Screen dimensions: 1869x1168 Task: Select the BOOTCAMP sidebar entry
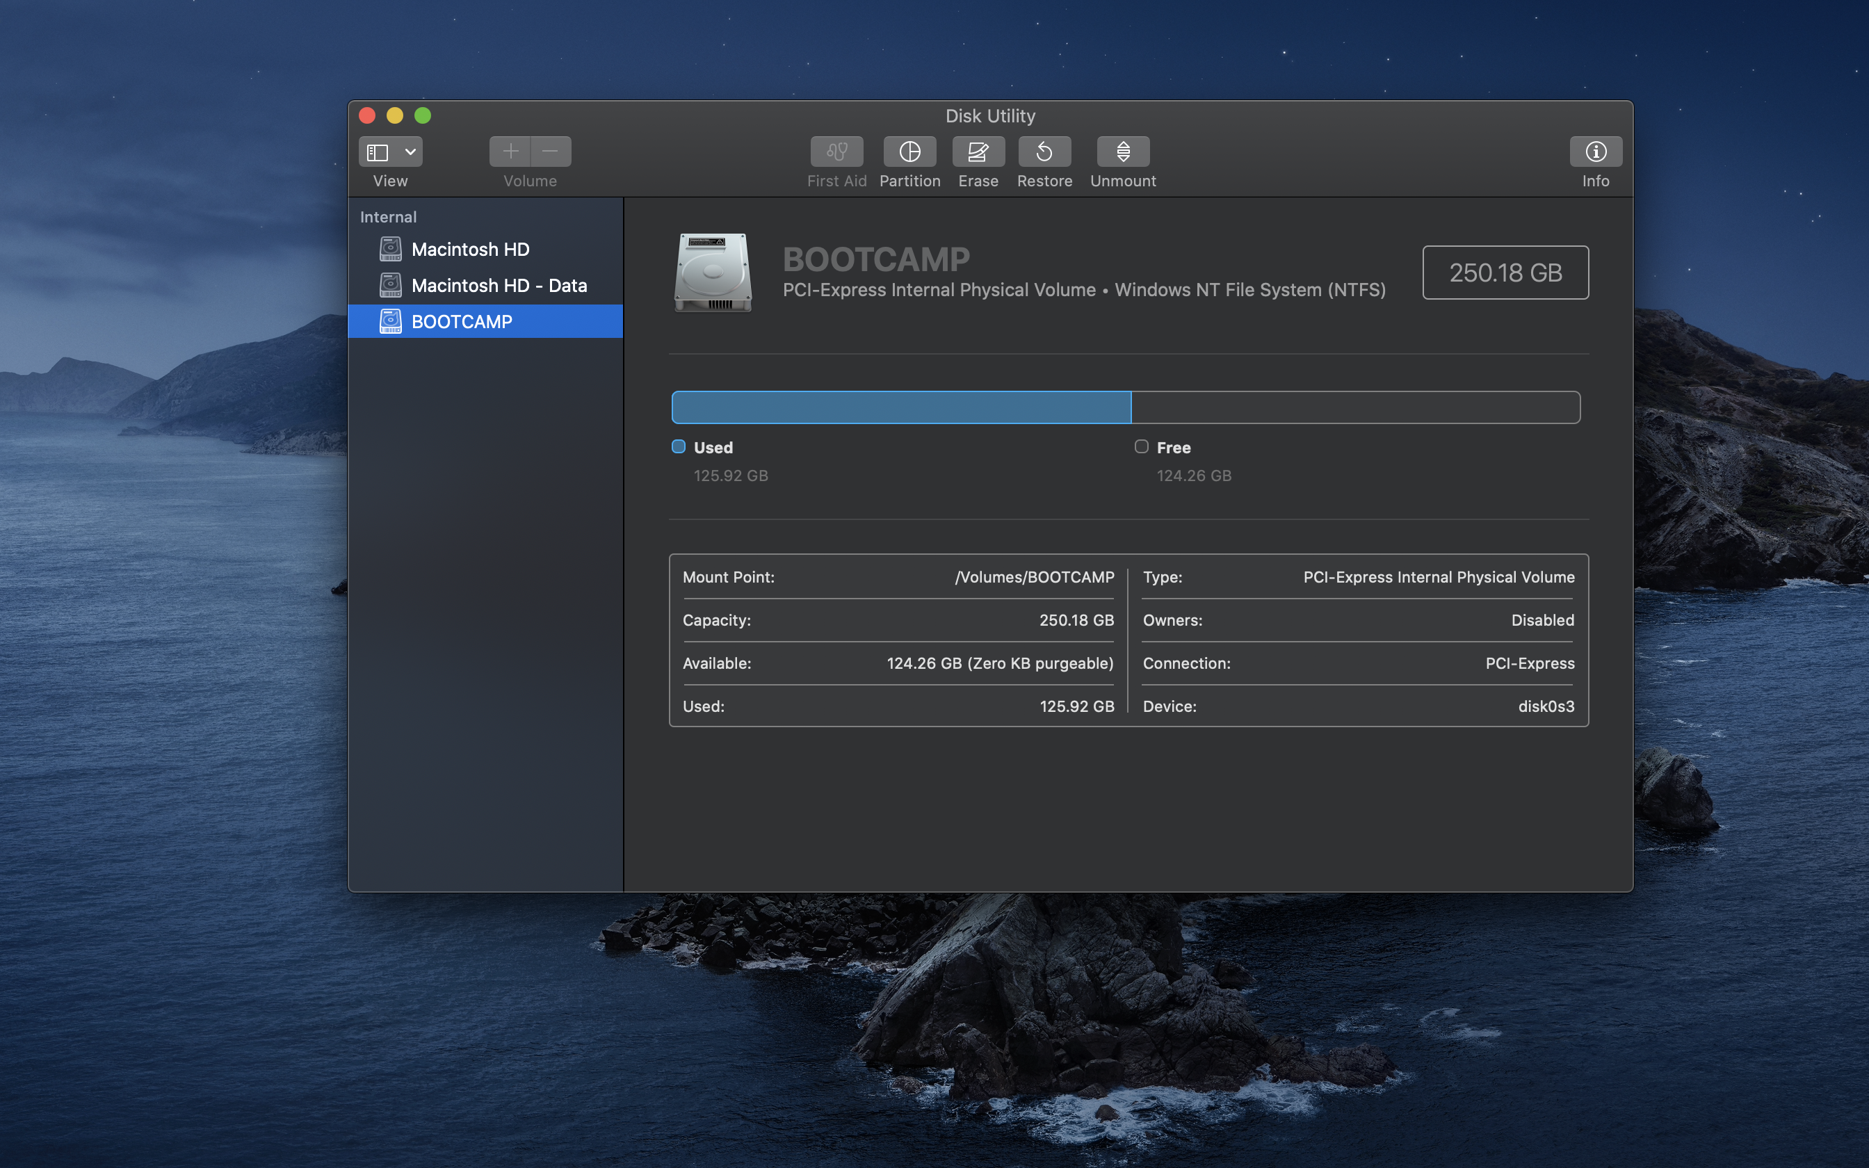click(x=461, y=321)
